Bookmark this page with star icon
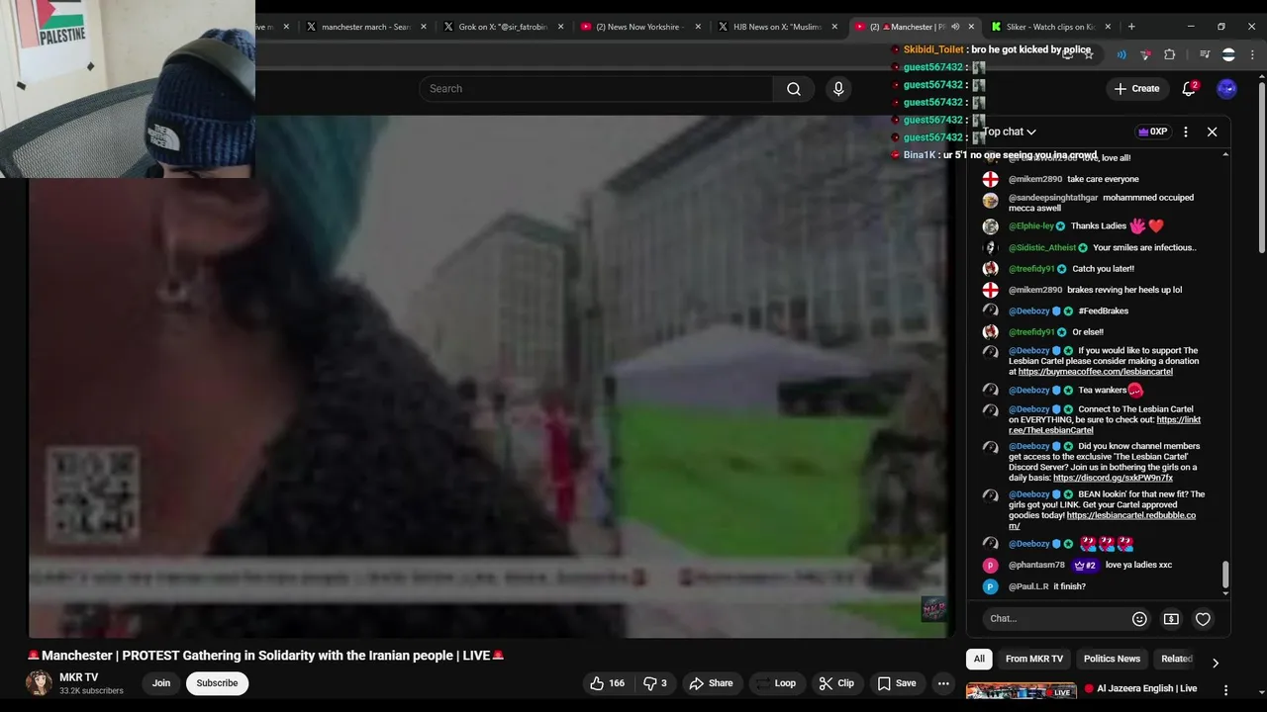 point(1089,55)
